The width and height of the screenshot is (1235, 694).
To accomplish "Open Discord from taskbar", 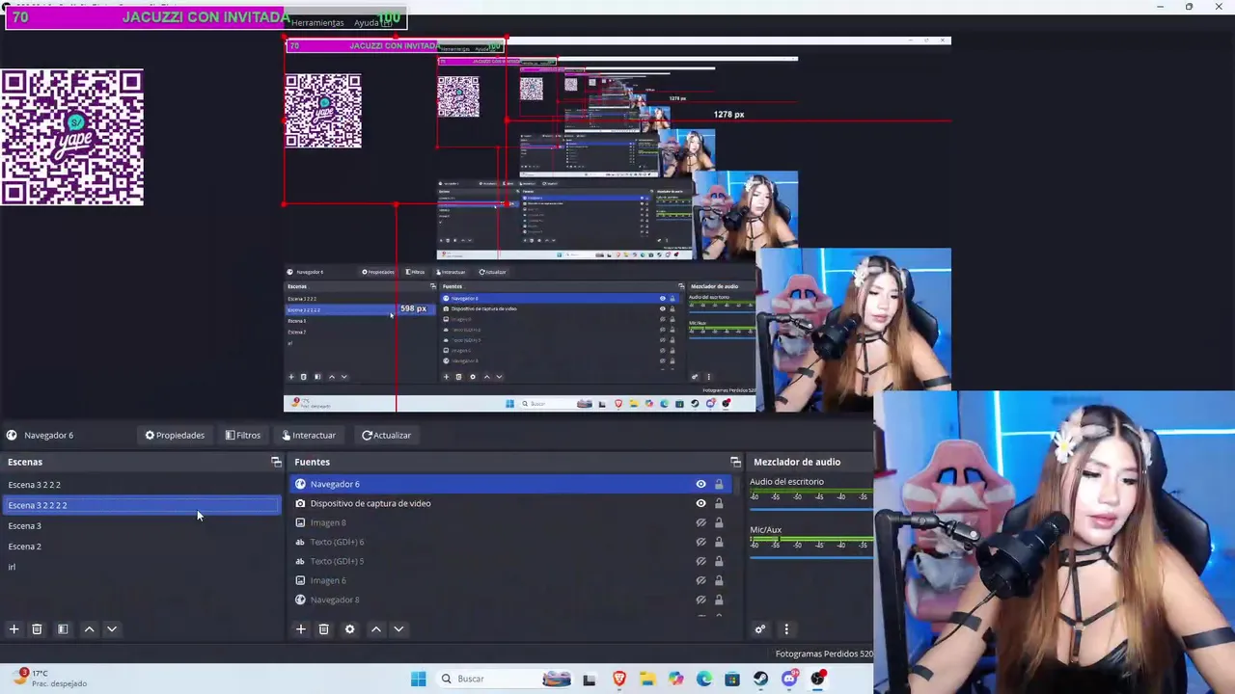I will pos(789,679).
